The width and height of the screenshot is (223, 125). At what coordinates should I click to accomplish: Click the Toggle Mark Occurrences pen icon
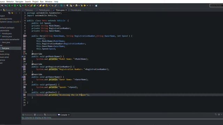click(56, 6)
